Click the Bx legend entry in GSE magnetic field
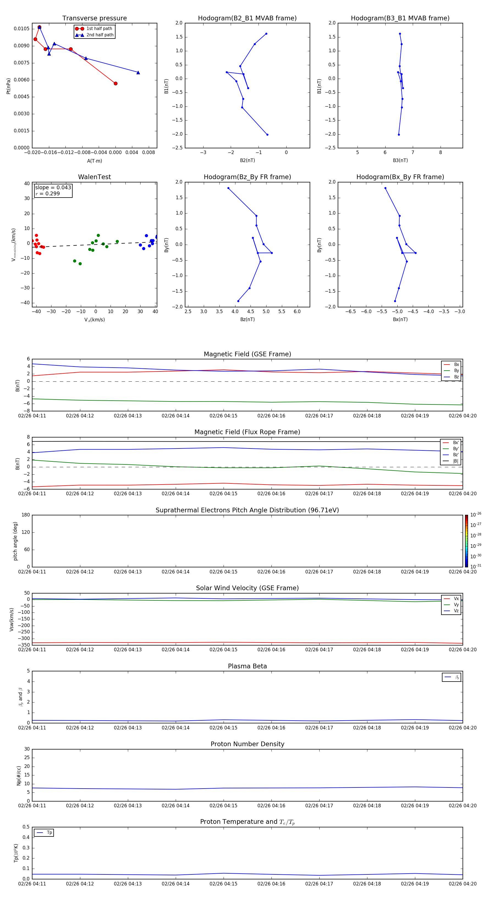Image resolution: width=495 pixels, height=908 pixels. (451, 365)
